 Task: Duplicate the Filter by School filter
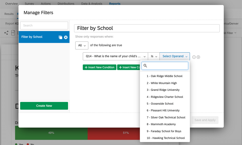[x=60, y=37]
